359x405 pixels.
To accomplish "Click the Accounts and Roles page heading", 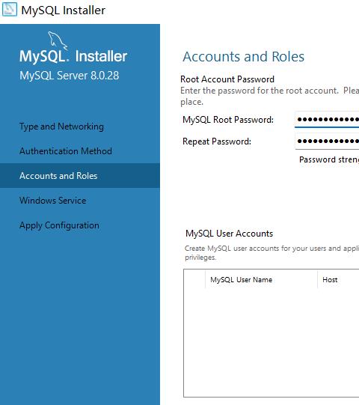I will click(x=244, y=57).
